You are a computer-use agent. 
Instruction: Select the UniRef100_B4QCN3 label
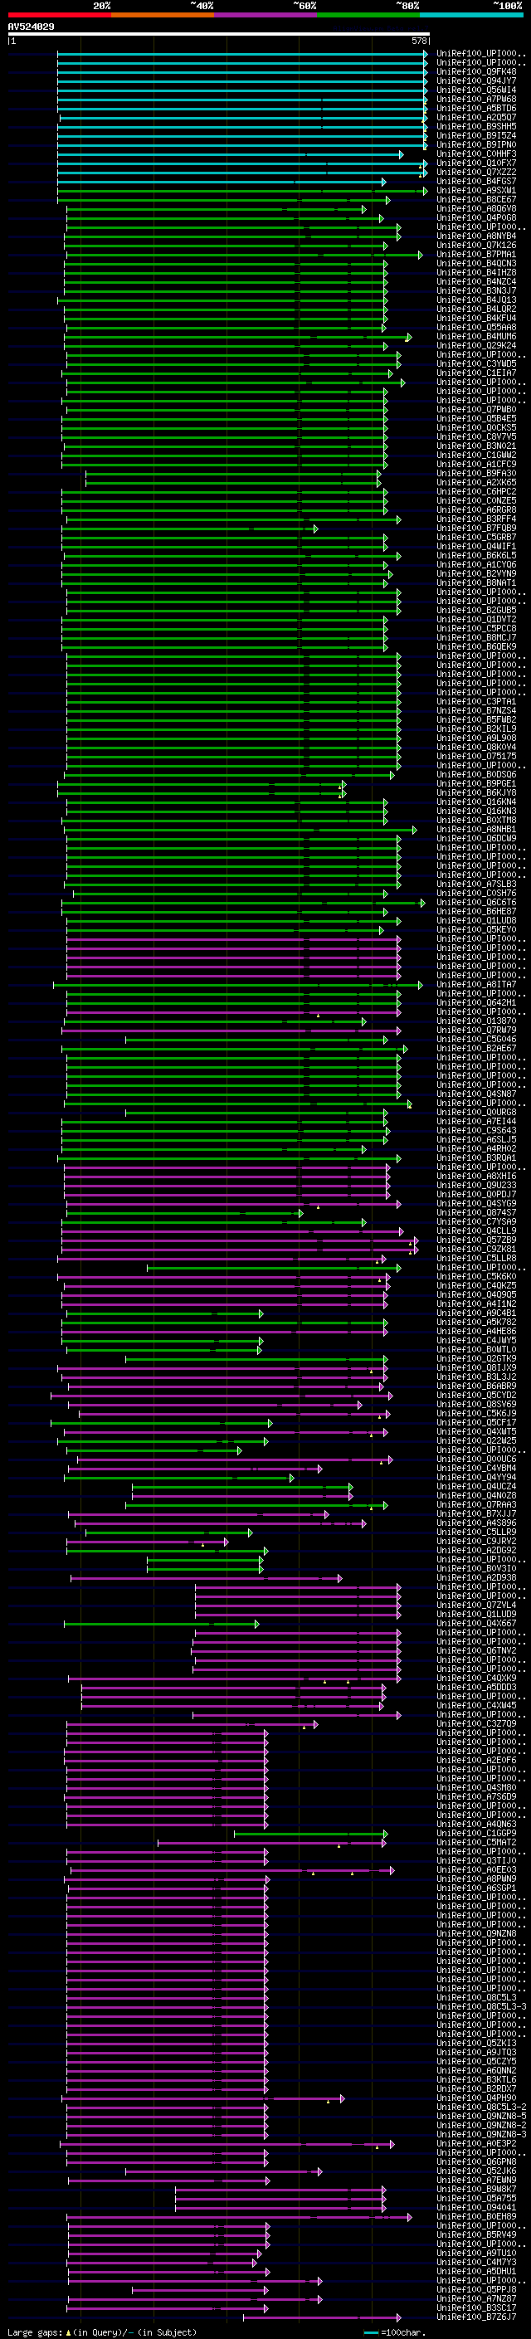[x=476, y=263]
